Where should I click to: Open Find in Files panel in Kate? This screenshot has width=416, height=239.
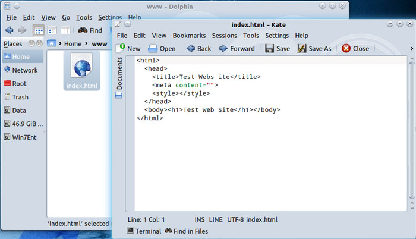coord(186,231)
